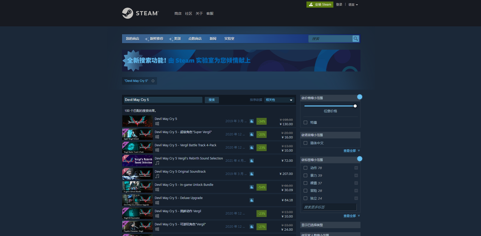Click the magnifier search icon in store bar
Screen dimensions: 481x236
pos(356,39)
